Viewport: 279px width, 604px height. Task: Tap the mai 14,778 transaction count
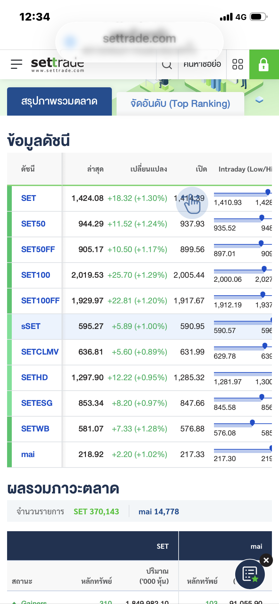(x=159, y=512)
